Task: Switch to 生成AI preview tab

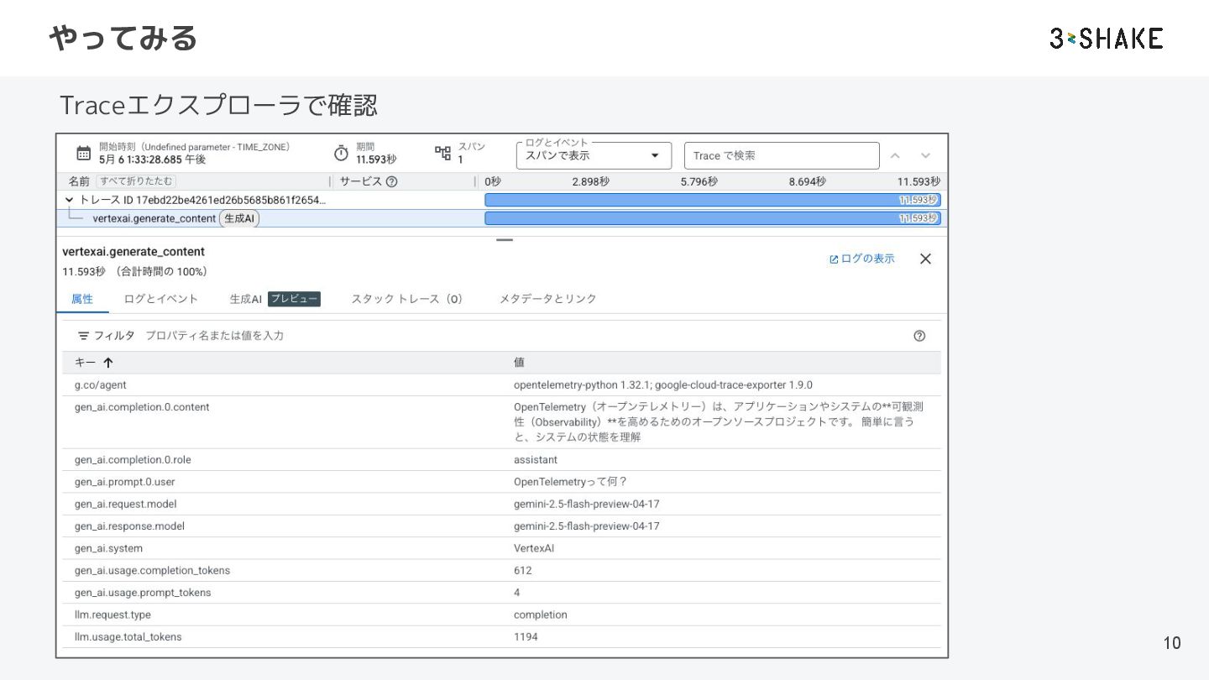Action: point(275,299)
